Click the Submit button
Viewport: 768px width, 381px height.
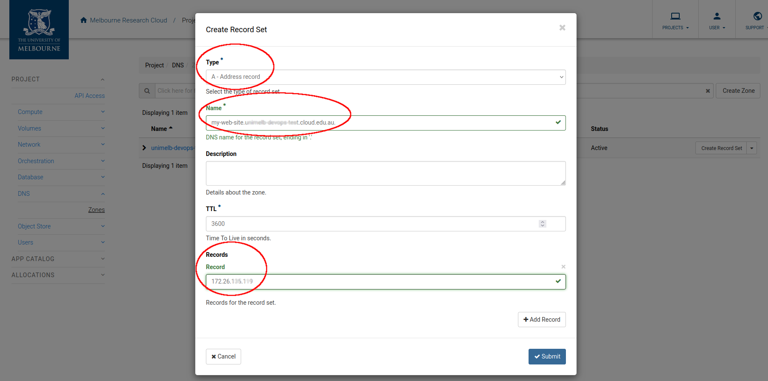[547, 356]
